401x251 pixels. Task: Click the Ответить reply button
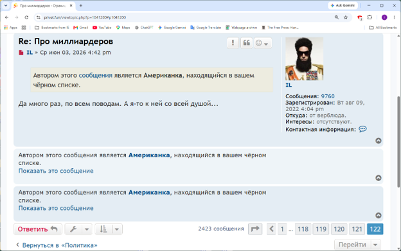coord(38,229)
